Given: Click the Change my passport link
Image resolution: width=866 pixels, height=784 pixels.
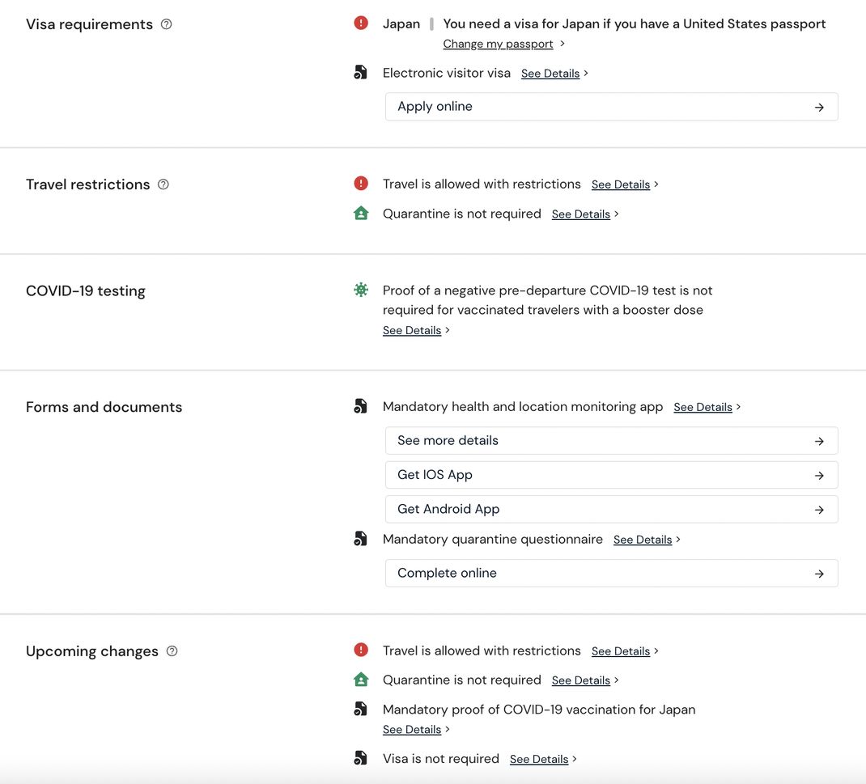Looking at the screenshot, I should coord(499,44).
